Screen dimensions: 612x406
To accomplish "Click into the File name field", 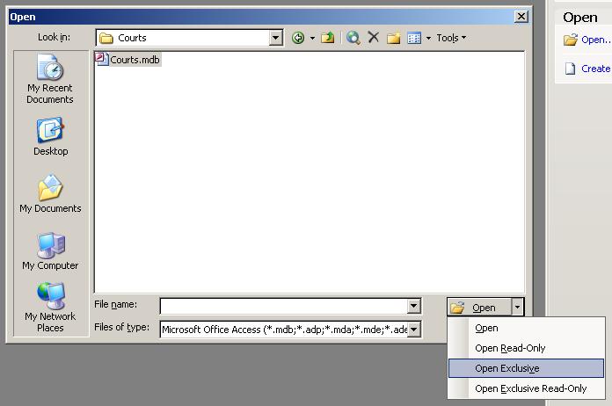I will pos(284,306).
